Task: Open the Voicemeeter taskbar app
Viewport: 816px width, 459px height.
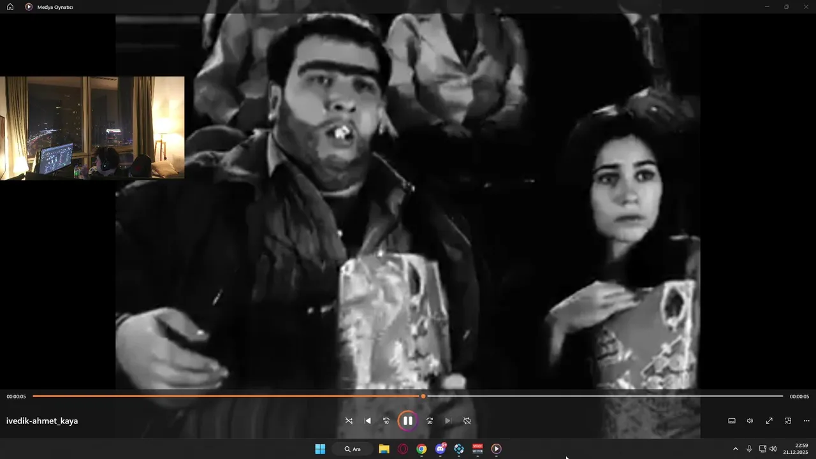Action: pos(477,449)
